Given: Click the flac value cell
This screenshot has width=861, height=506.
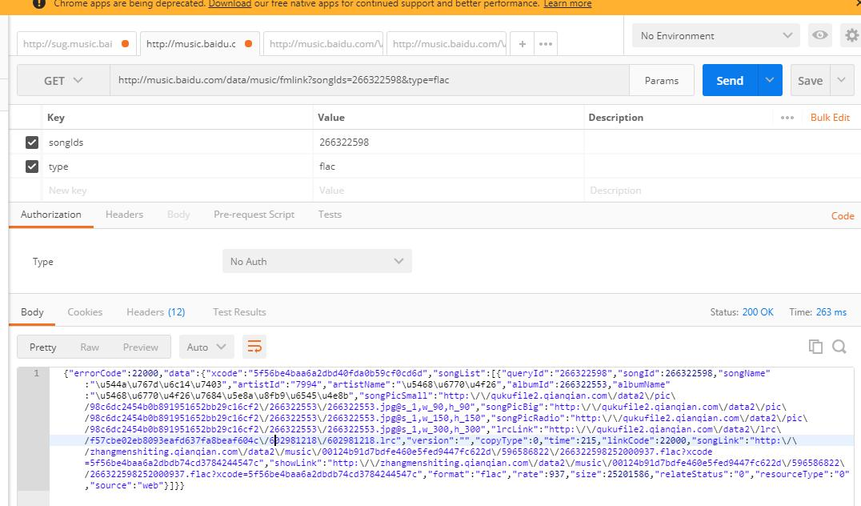Looking at the screenshot, I should coord(448,167).
